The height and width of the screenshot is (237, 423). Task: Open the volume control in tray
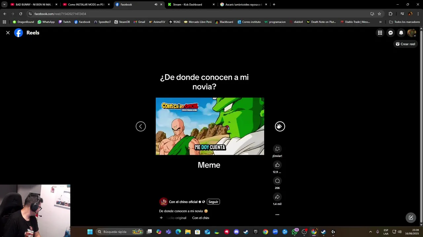coord(400,232)
